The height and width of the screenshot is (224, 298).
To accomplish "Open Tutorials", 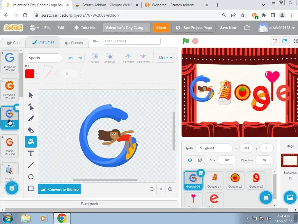I will [85, 28].
